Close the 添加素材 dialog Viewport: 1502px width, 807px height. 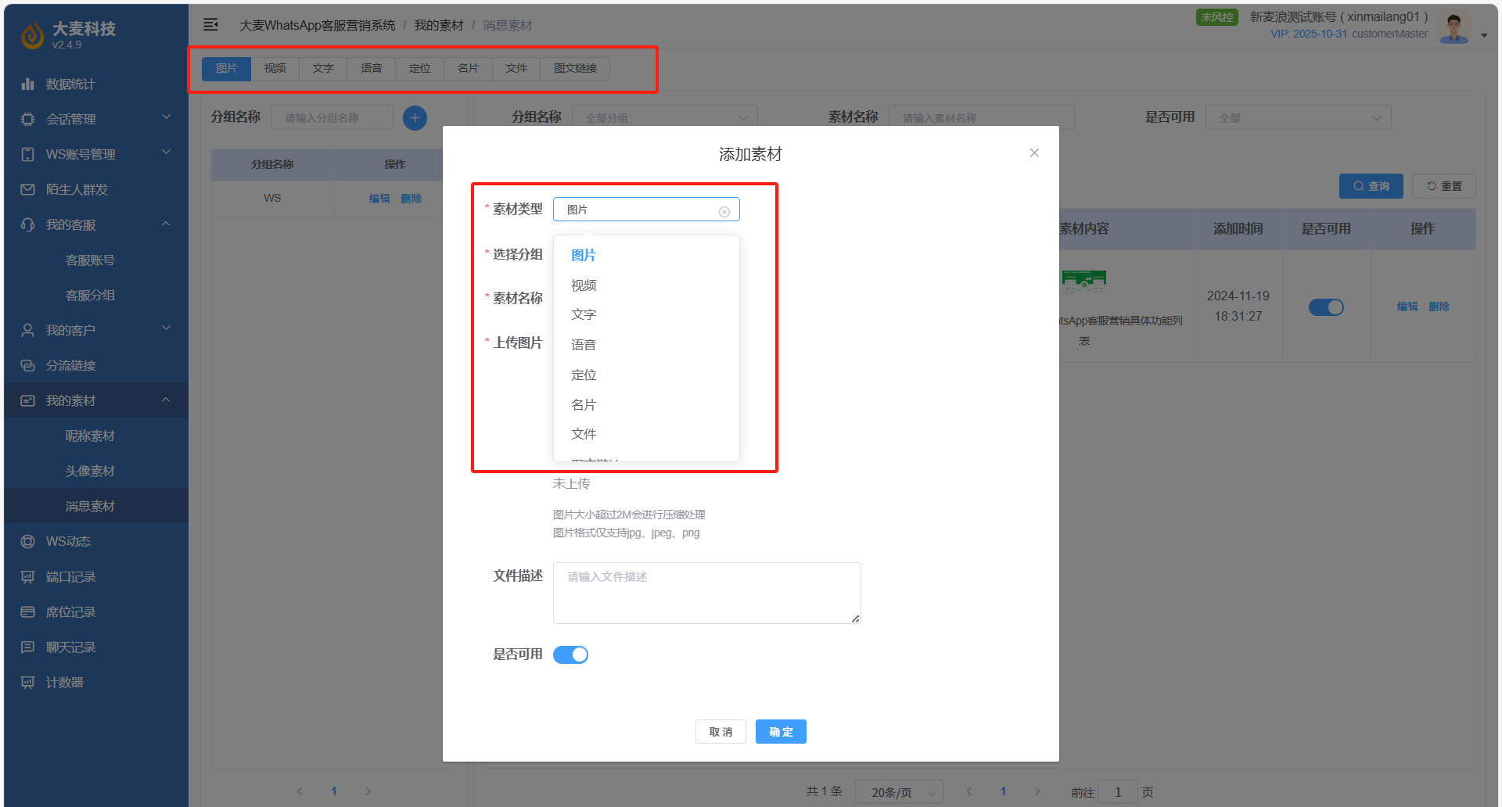[x=1034, y=152]
